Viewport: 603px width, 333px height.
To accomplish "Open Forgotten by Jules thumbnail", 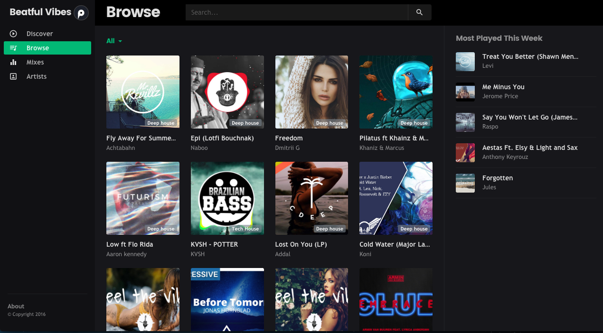I will [x=465, y=183].
